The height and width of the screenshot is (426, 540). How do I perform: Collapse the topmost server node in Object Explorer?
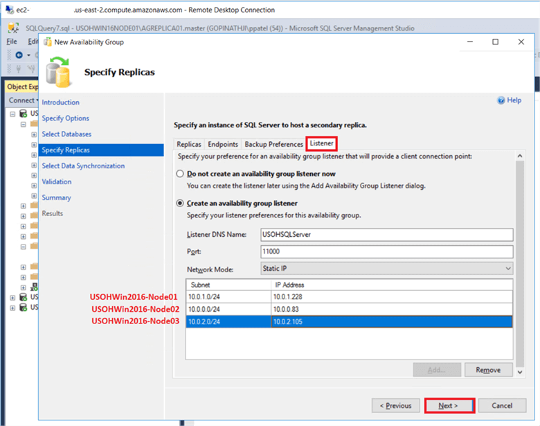point(12,114)
